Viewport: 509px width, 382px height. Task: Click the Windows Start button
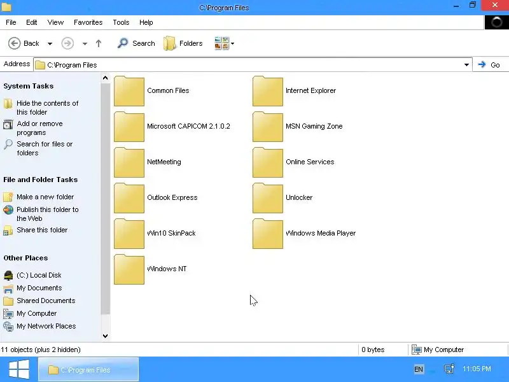pyautogui.click(x=19, y=369)
